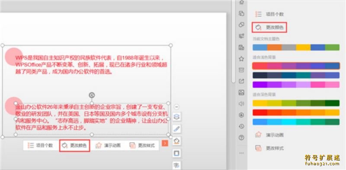The height and width of the screenshot is (170, 346).
Task: Click 更改样式 in the bottom floating bar
Action: point(142,145)
